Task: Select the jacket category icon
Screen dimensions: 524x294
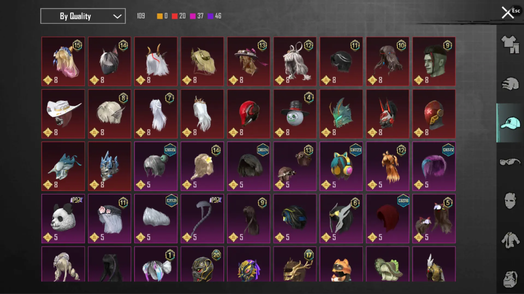Action: pyautogui.click(x=510, y=240)
